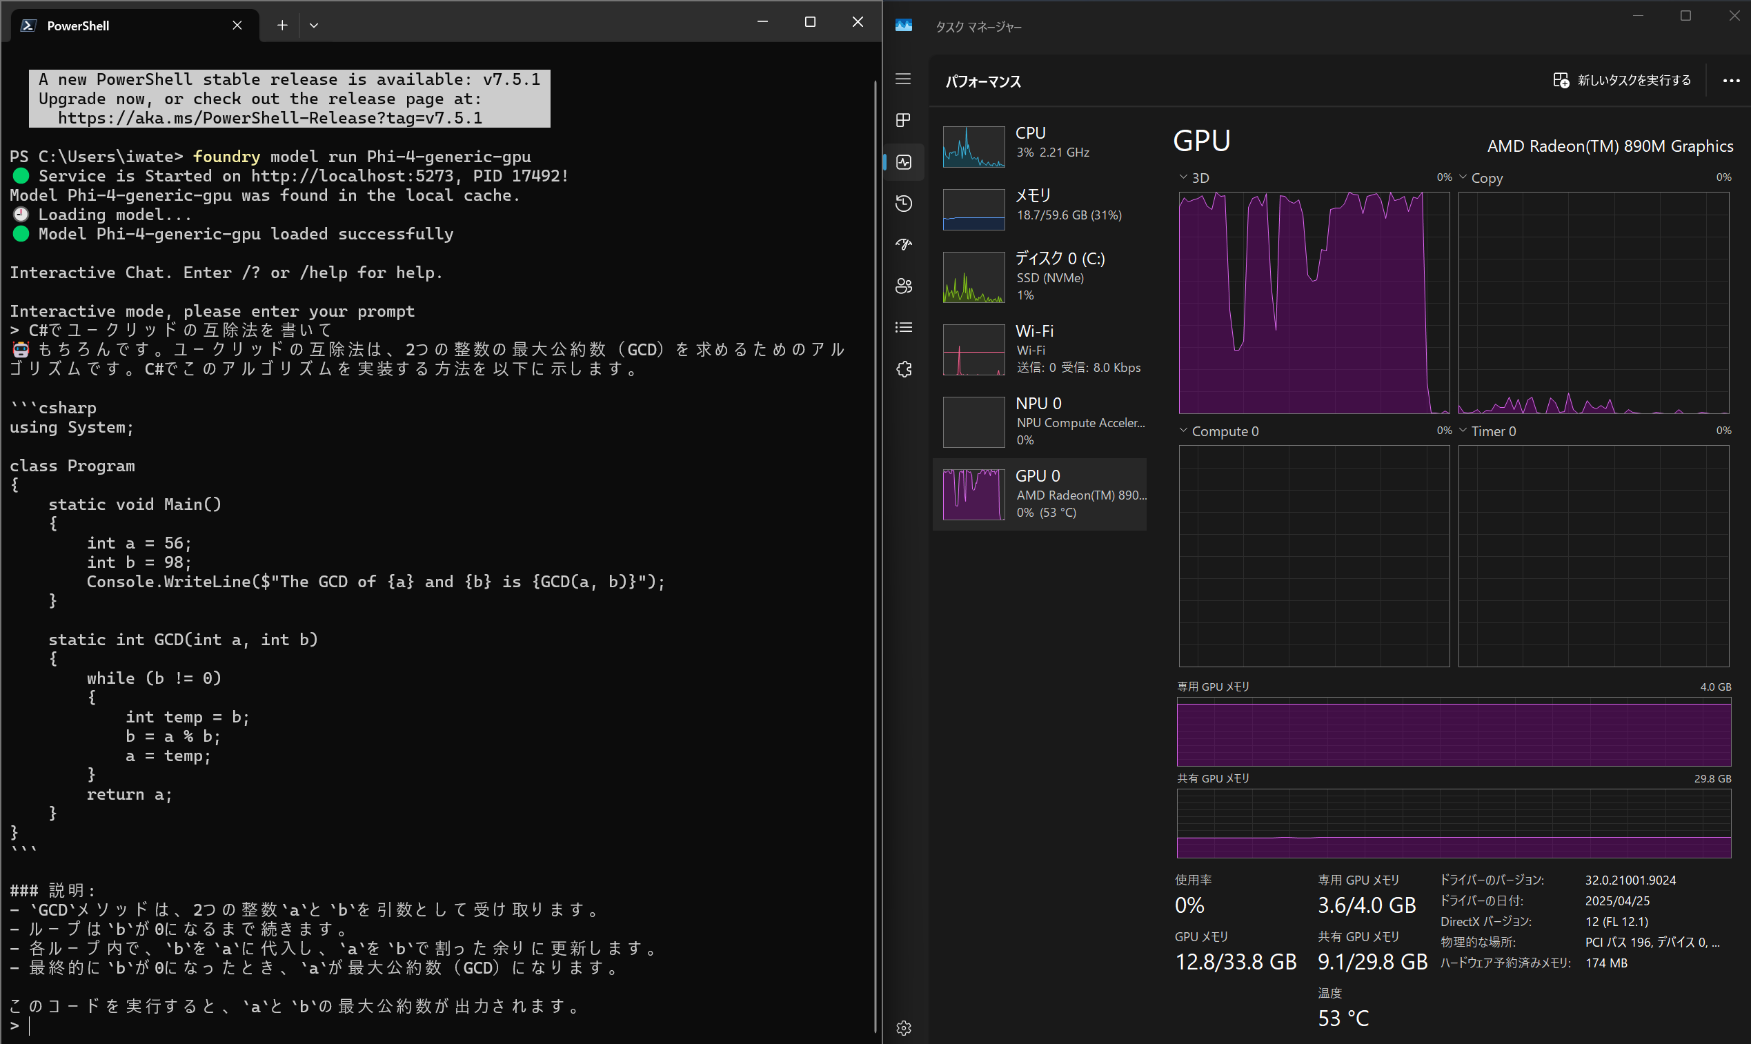Click the GPU memory 12.8/33.8 GB value
Image resolution: width=1751 pixels, height=1044 pixels.
[1236, 962]
